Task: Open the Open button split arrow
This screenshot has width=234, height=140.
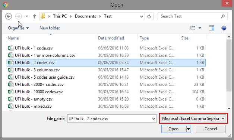Action: pos(189,129)
